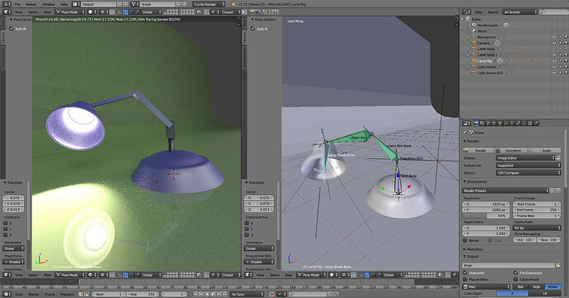Open PNG file format dropdown
The width and height of the screenshot is (569, 298).
coord(487,286)
